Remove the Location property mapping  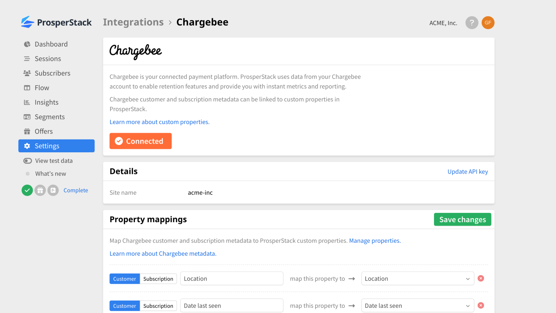[x=481, y=278]
